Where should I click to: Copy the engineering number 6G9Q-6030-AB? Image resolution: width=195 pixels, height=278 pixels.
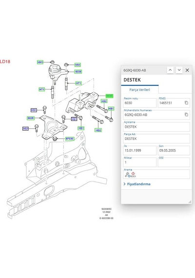click(x=186, y=115)
